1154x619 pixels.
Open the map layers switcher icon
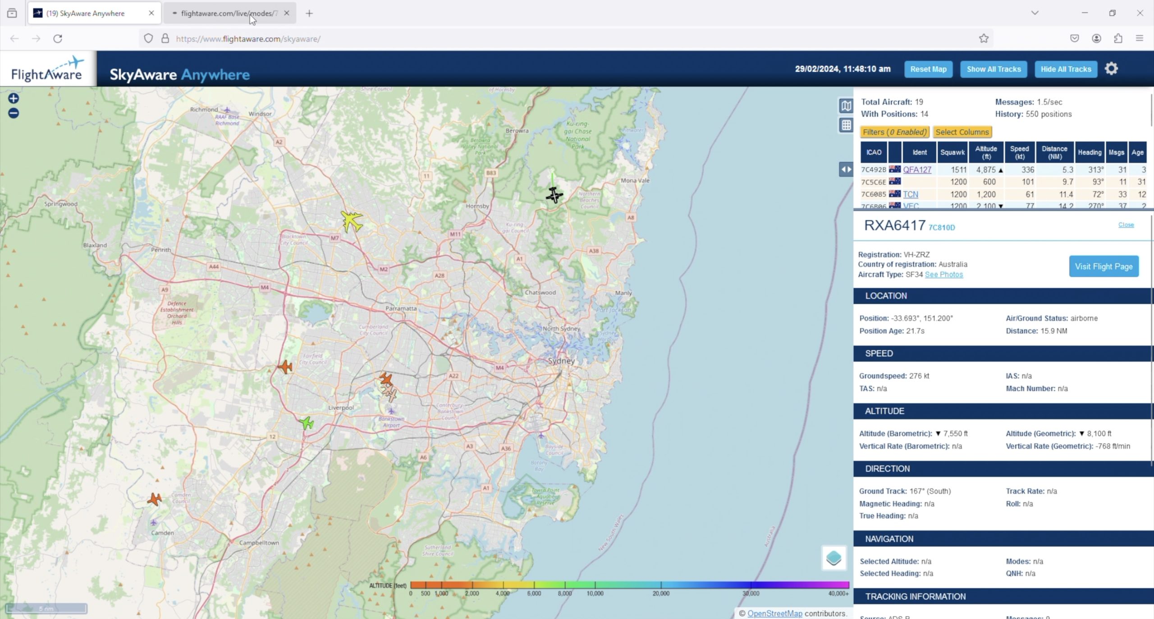(833, 558)
